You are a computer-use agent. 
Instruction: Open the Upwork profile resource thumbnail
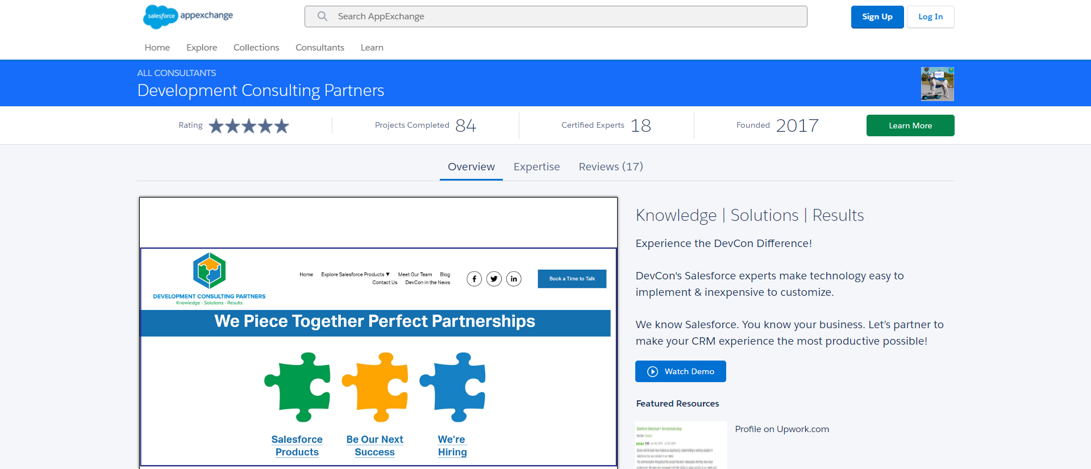tap(681, 445)
